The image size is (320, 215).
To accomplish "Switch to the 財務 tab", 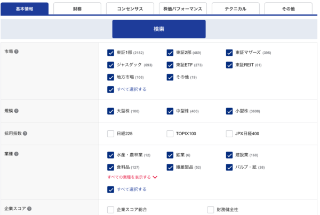I will 77,9.
